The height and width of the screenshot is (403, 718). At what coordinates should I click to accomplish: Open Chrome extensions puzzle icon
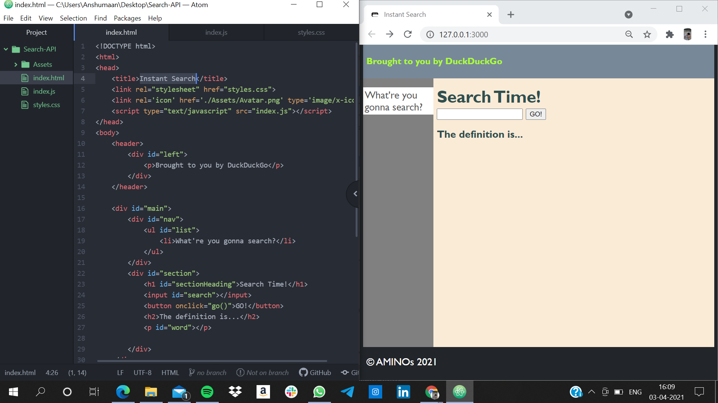[669, 34]
